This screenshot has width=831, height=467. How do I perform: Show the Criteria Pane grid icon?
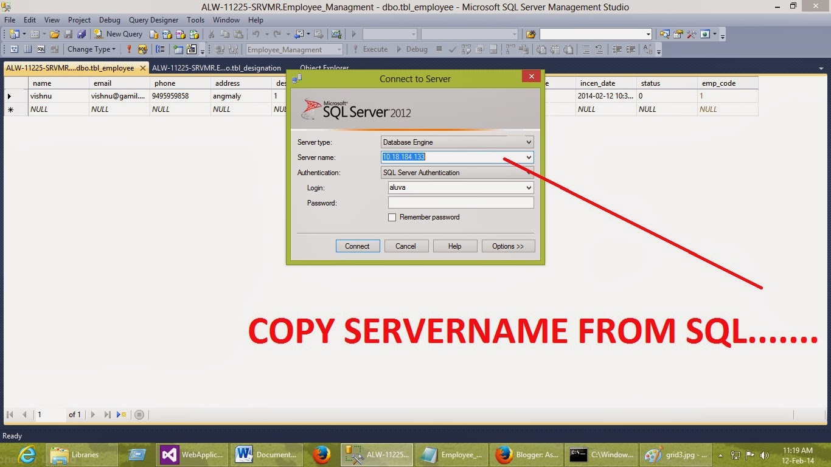point(27,49)
